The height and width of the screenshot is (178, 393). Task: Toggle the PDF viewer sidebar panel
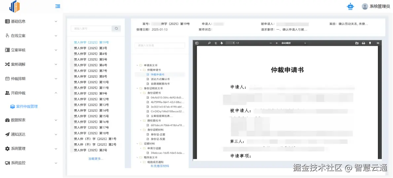pyautogui.click(x=197, y=43)
